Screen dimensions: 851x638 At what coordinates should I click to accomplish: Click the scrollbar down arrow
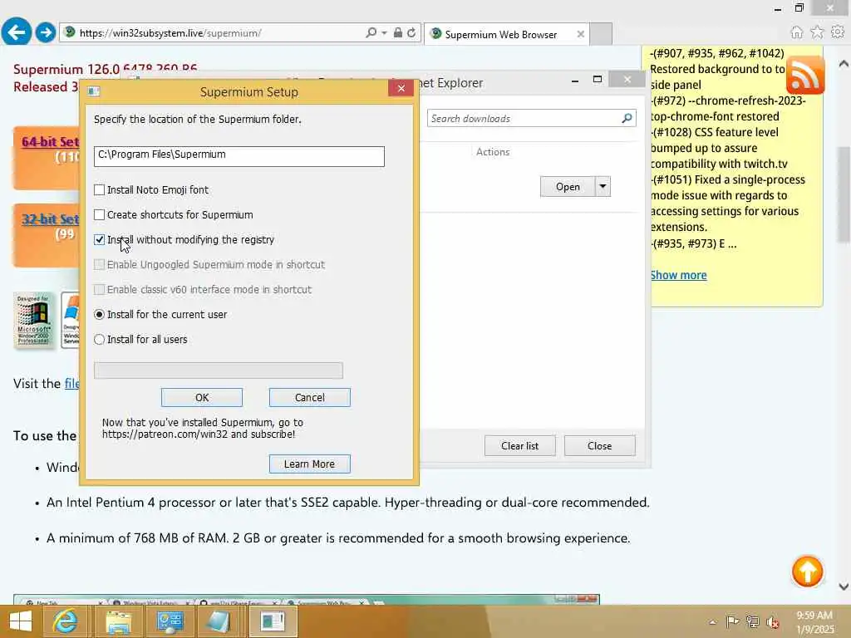coord(844,586)
